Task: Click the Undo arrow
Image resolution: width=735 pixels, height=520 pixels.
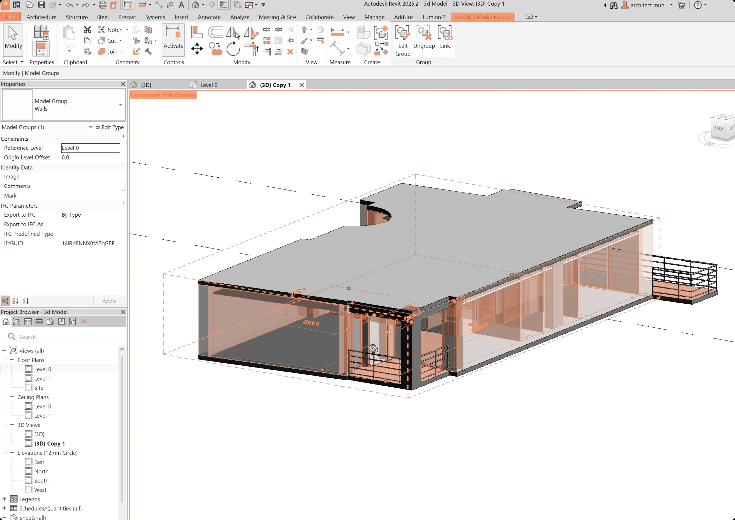Action: click(x=69, y=5)
